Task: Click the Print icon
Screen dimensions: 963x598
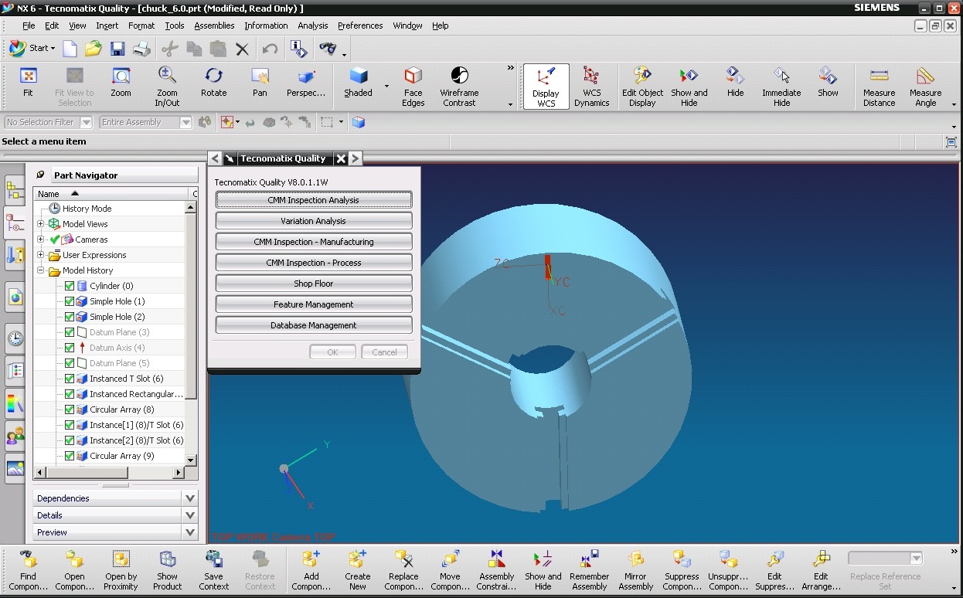Action: pyautogui.click(x=141, y=49)
